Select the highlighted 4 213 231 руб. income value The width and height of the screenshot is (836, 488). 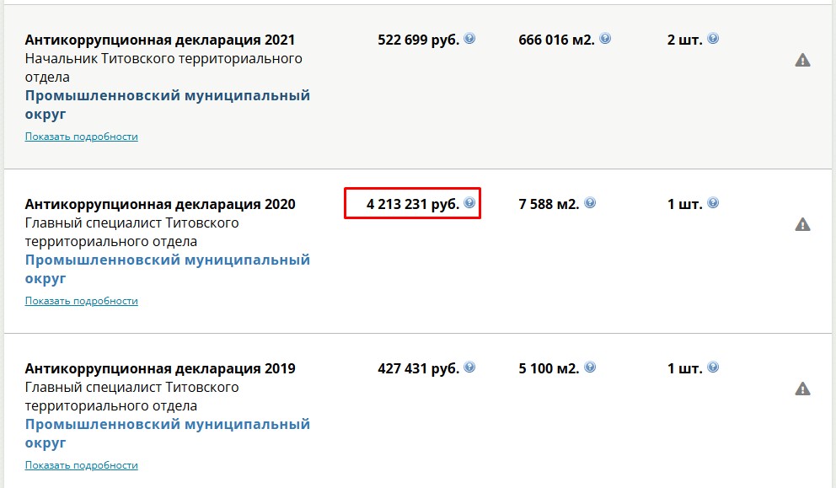click(x=413, y=204)
